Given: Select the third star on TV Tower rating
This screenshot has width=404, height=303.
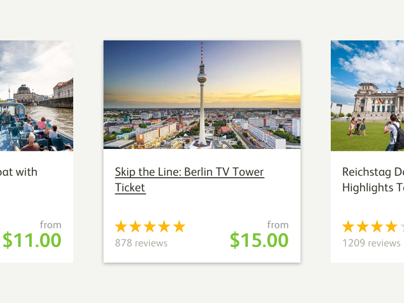Looking at the screenshot, I should tap(150, 226).
